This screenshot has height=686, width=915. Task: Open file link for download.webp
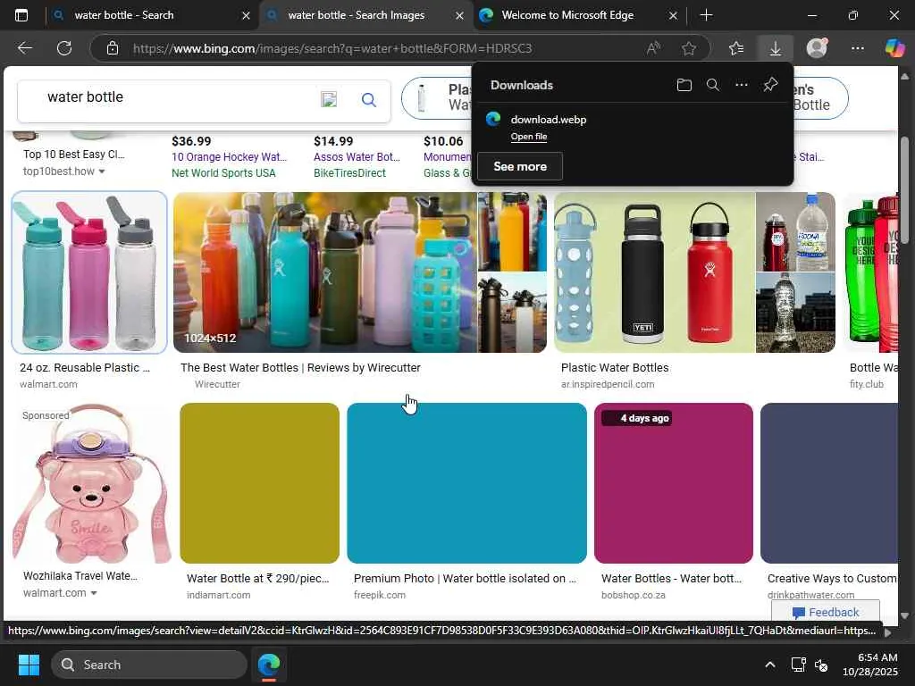click(x=529, y=137)
